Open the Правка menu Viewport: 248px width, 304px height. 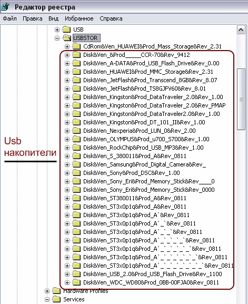33,18
